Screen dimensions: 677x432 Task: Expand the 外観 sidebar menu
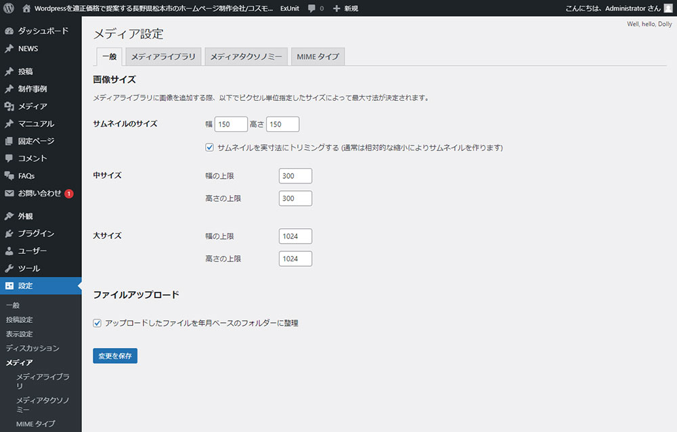click(x=25, y=216)
